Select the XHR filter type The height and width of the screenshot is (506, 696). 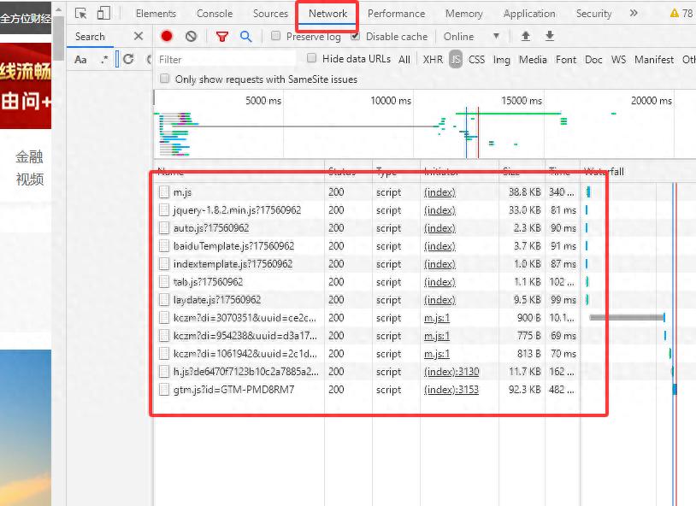433,59
